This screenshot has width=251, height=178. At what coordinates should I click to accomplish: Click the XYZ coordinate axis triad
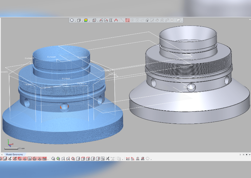point(10,143)
